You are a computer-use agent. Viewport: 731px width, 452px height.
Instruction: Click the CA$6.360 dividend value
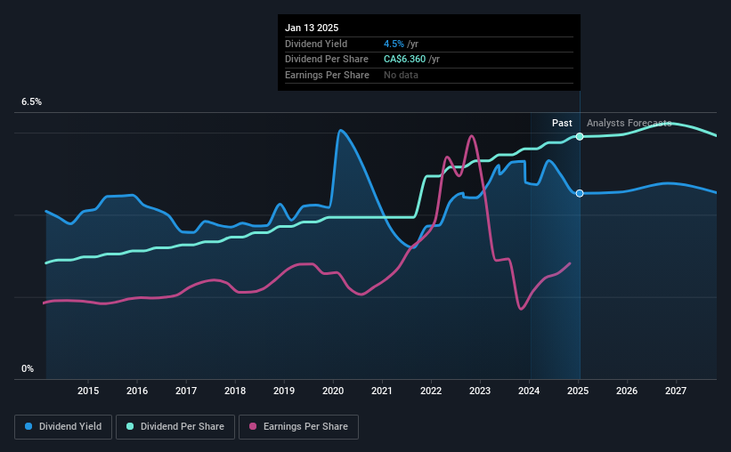tap(404, 60)
